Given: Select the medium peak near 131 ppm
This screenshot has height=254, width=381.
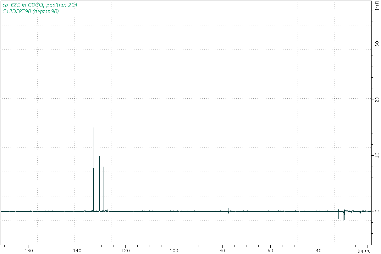Looking at the screenshot, I should (x=99, y=184).
